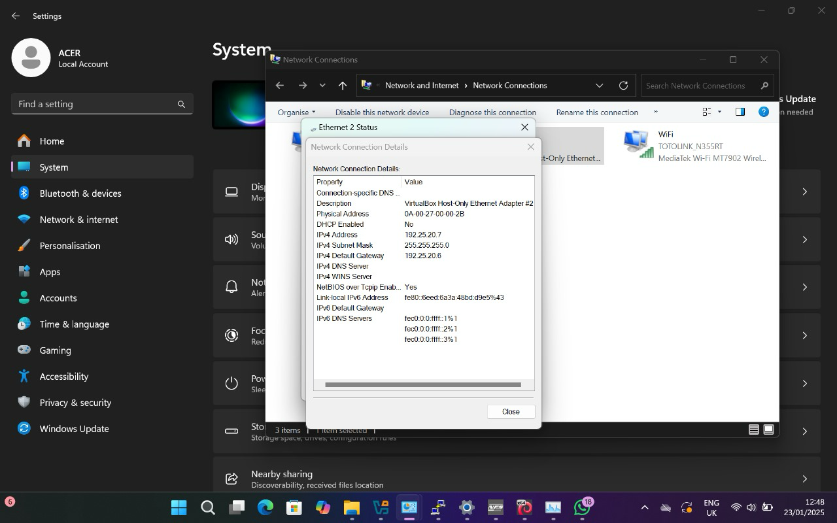Click the Up arrow navigation icon
Screen dimensions: 837x523
point(343,86)
